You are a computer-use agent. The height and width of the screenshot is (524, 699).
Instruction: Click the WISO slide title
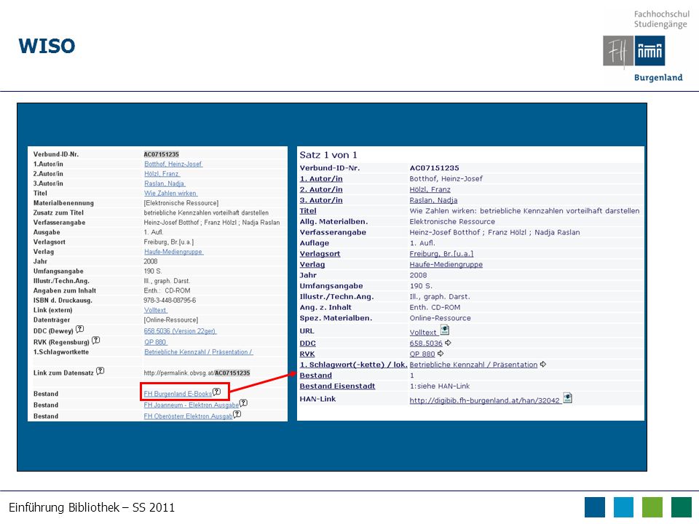tap(47, 47)
